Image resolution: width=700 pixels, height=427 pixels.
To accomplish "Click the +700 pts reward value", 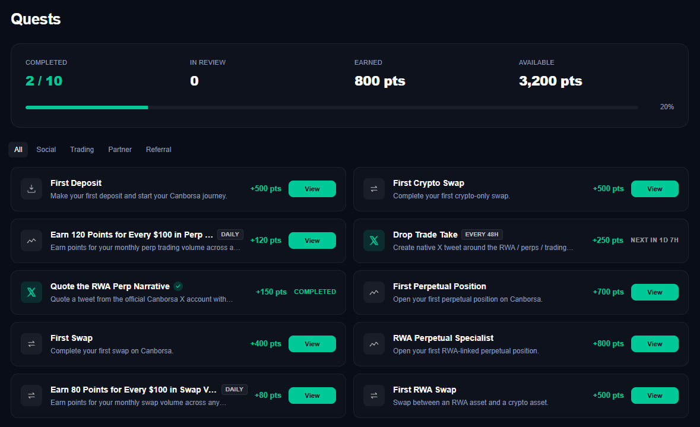I will [608, 292].
